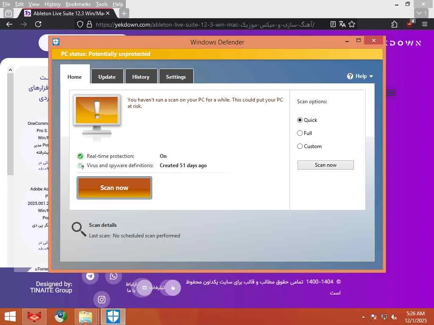Open the File menu in Firefox
This screenshot has width=434, height=325.
tap(6, 4)
